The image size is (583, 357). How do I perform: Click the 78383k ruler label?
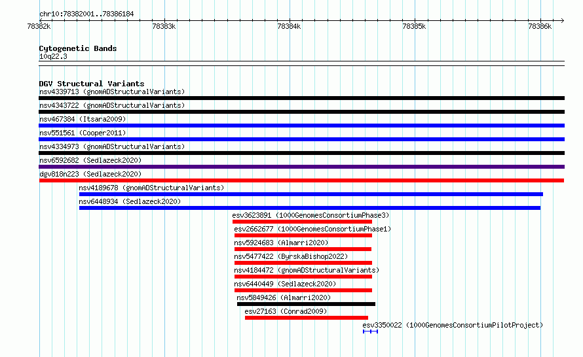(x=164, y=26)
